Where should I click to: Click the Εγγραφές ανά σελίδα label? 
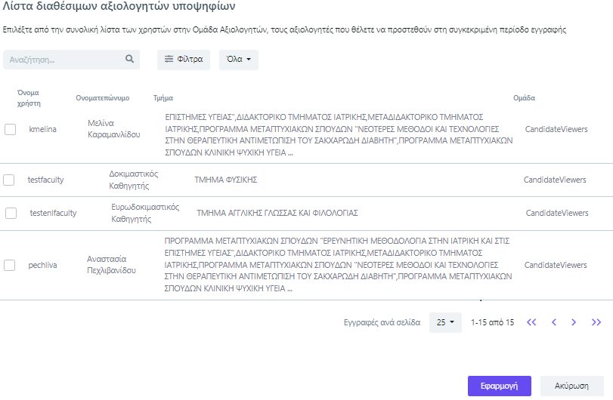click(382, 322)
